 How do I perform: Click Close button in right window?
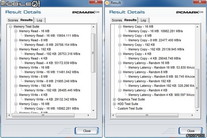191,131
